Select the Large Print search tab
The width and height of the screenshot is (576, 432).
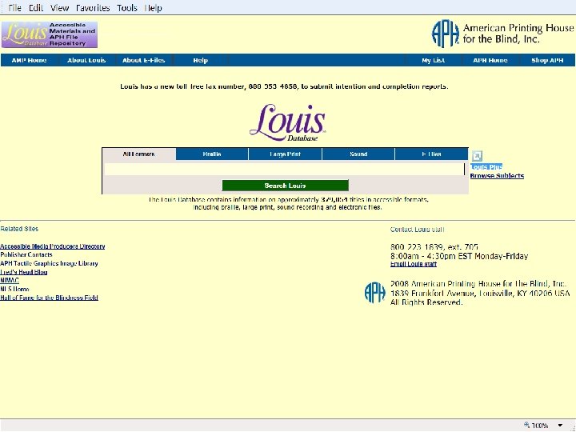285,154
